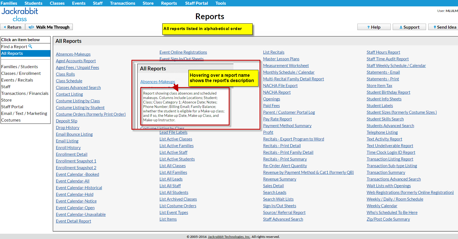458x239 pixels.
Task: Visit Jackrabbit Technologies, Inc. footer link
Action: 229,237
